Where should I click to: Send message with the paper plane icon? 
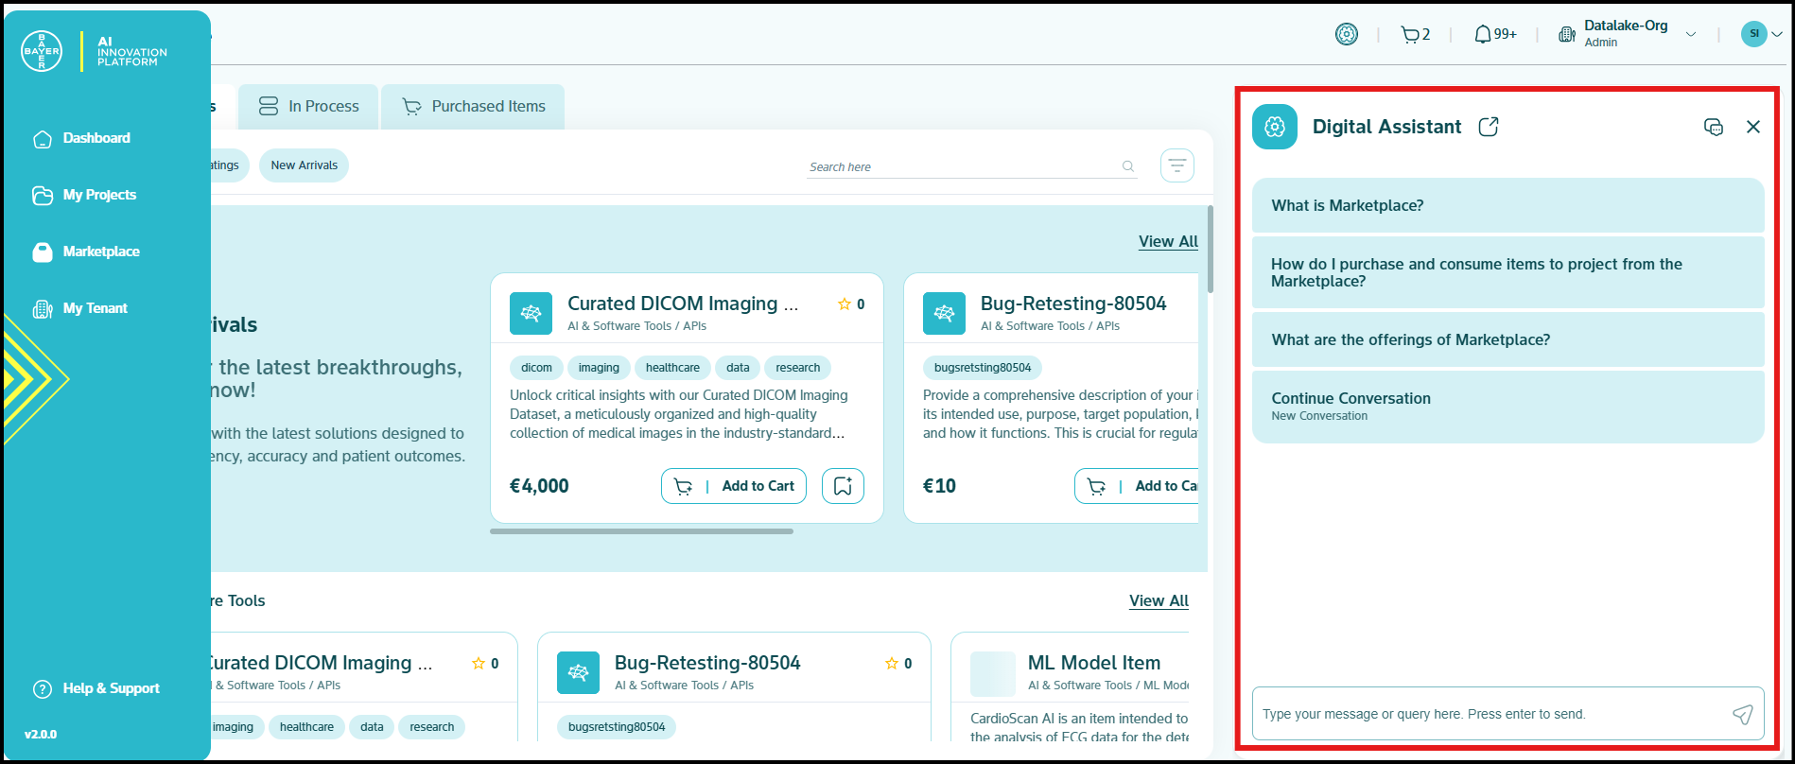1742,714
